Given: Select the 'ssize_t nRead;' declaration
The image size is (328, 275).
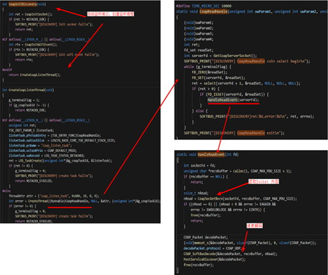Looking at the screenshot, I should tap(196, 193).
